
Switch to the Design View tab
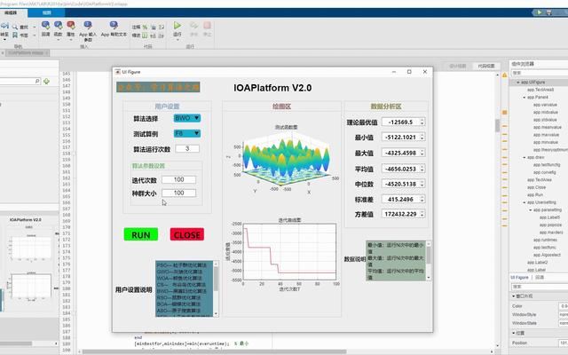458,66
